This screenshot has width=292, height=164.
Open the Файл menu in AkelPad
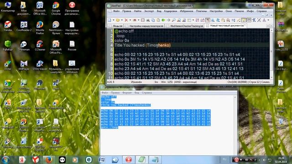click(x=116, y=11)
